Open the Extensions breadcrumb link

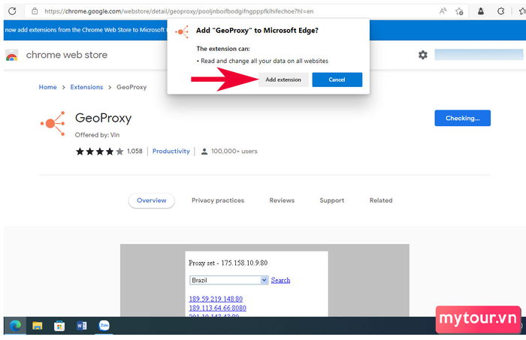[x=86, y=87]
